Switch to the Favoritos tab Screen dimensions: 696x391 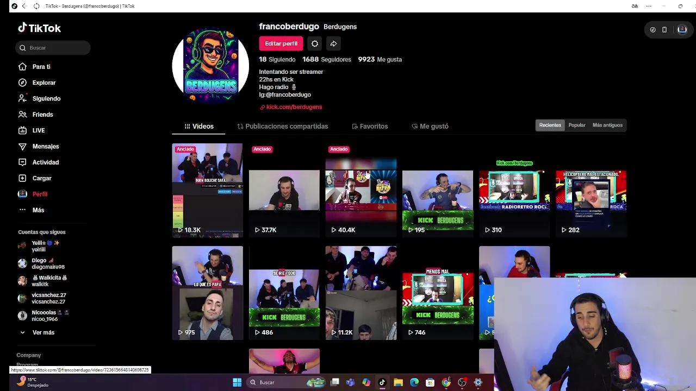pos(370,126)
